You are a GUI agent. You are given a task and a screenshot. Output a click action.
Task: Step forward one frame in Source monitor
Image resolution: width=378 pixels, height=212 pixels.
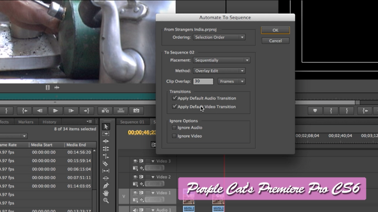71,111
